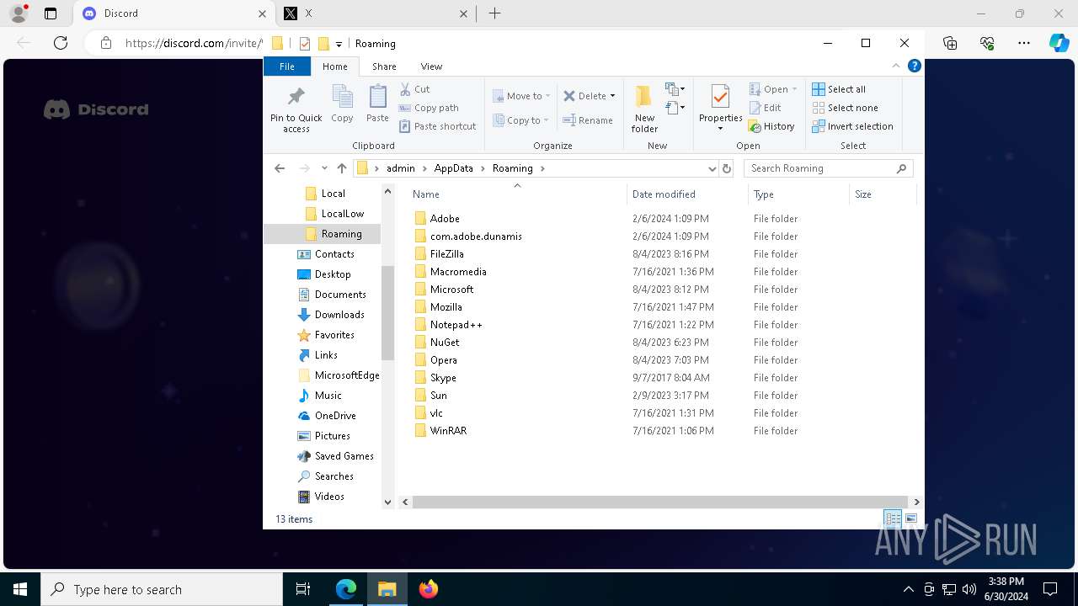Image resolution: width=1078 pixels, height=606 pixels.
Task: Select the Discord browser tab
Action: (x=174, y=13)
